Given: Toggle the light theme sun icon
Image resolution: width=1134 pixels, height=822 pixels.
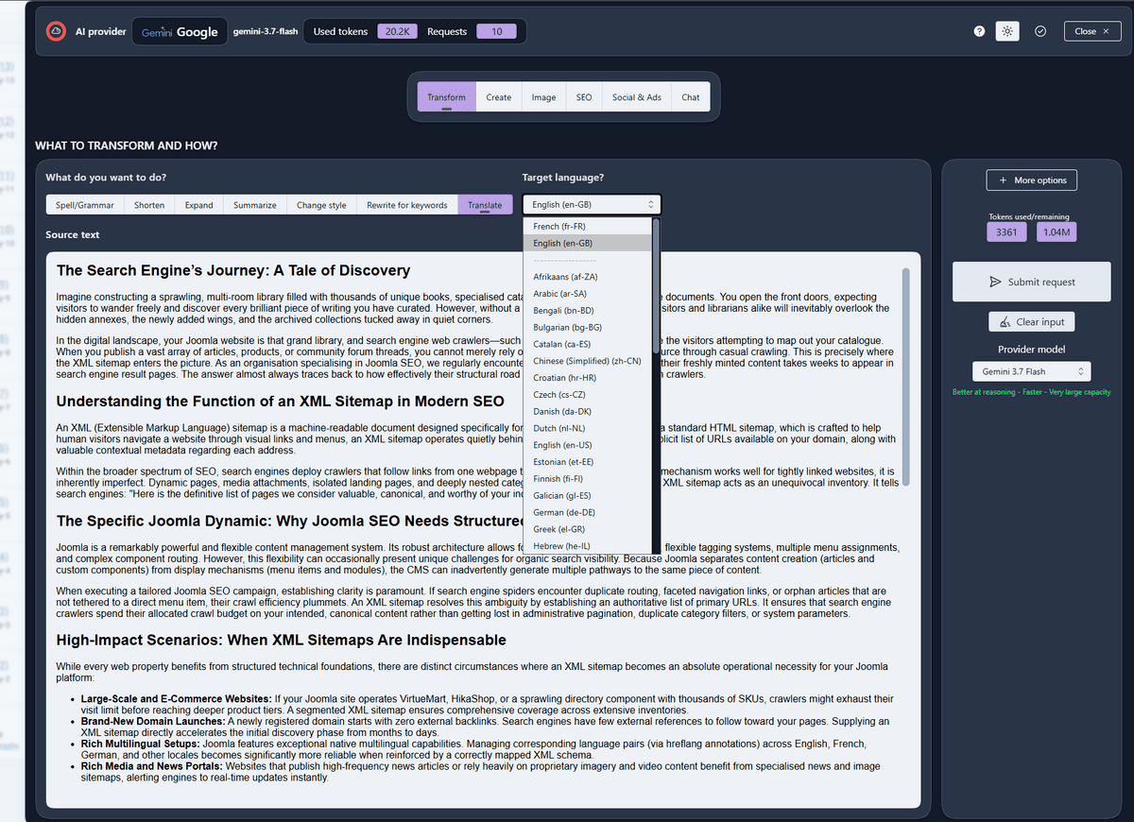Looking at the screenshot, I should coord(1007,31).
